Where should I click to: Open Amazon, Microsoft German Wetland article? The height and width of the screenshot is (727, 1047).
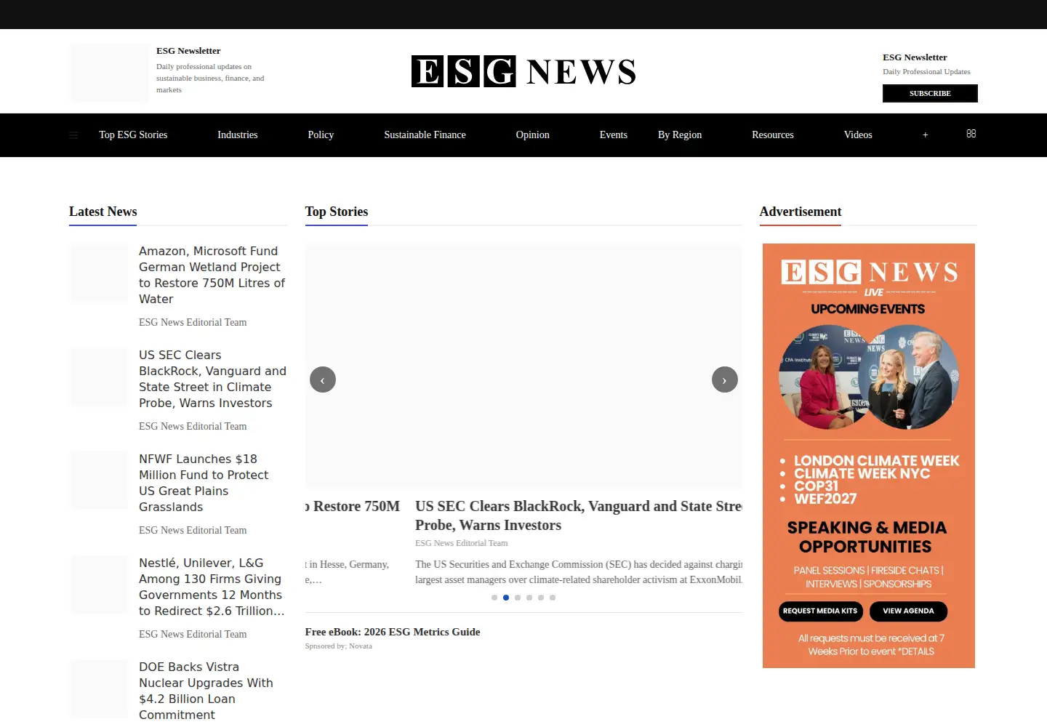(x=212, y=275)
